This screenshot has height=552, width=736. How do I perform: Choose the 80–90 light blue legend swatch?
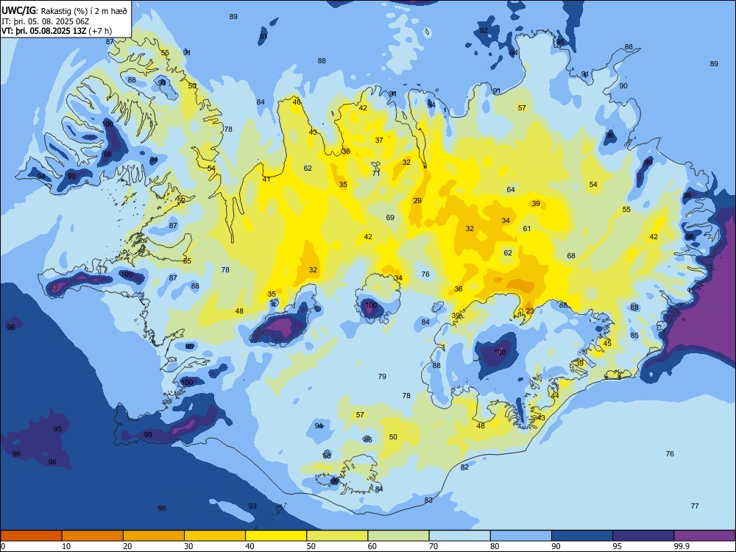click(x=520, y=536)
